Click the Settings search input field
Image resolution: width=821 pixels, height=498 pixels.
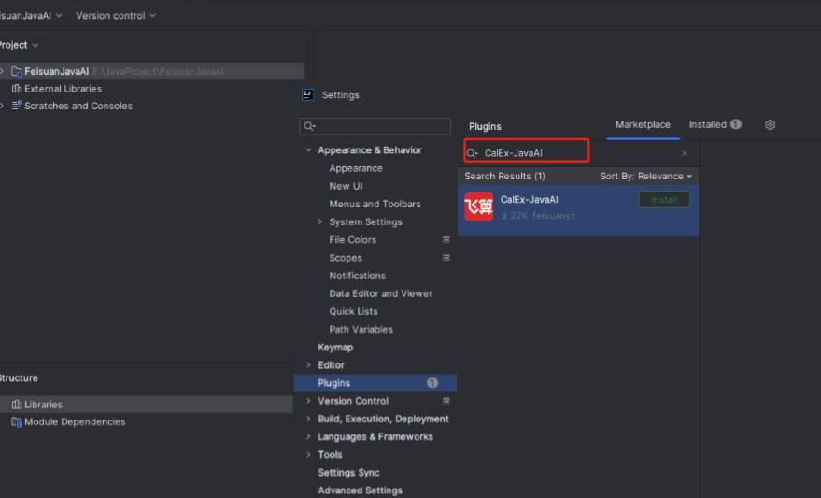click(375, 126)
